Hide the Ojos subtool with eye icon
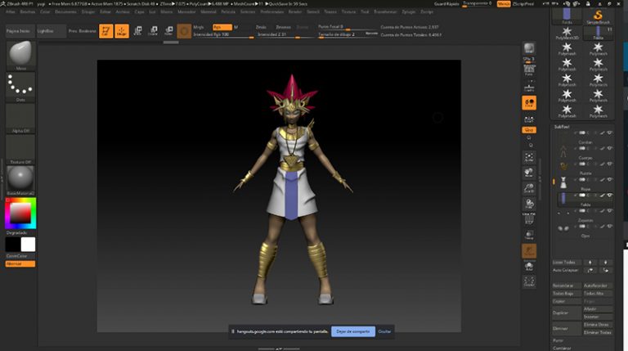Screen dimensions: 628x351 pyautogui.click(x=609, y=227)
